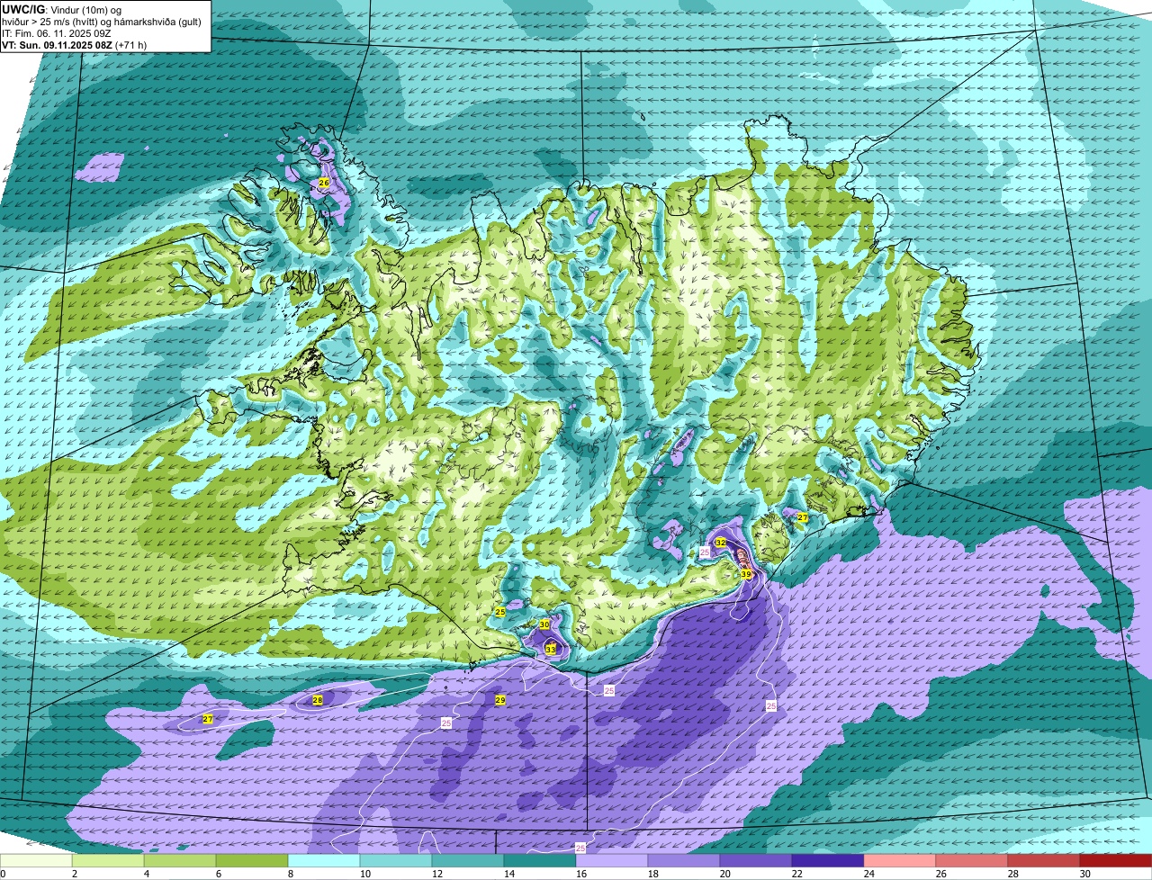Click the yellow 33 gust marker on the south coast
Viewport: 1152px width, 880px height.
551,649
